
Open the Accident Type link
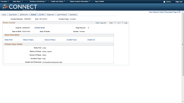coord(72,40)
